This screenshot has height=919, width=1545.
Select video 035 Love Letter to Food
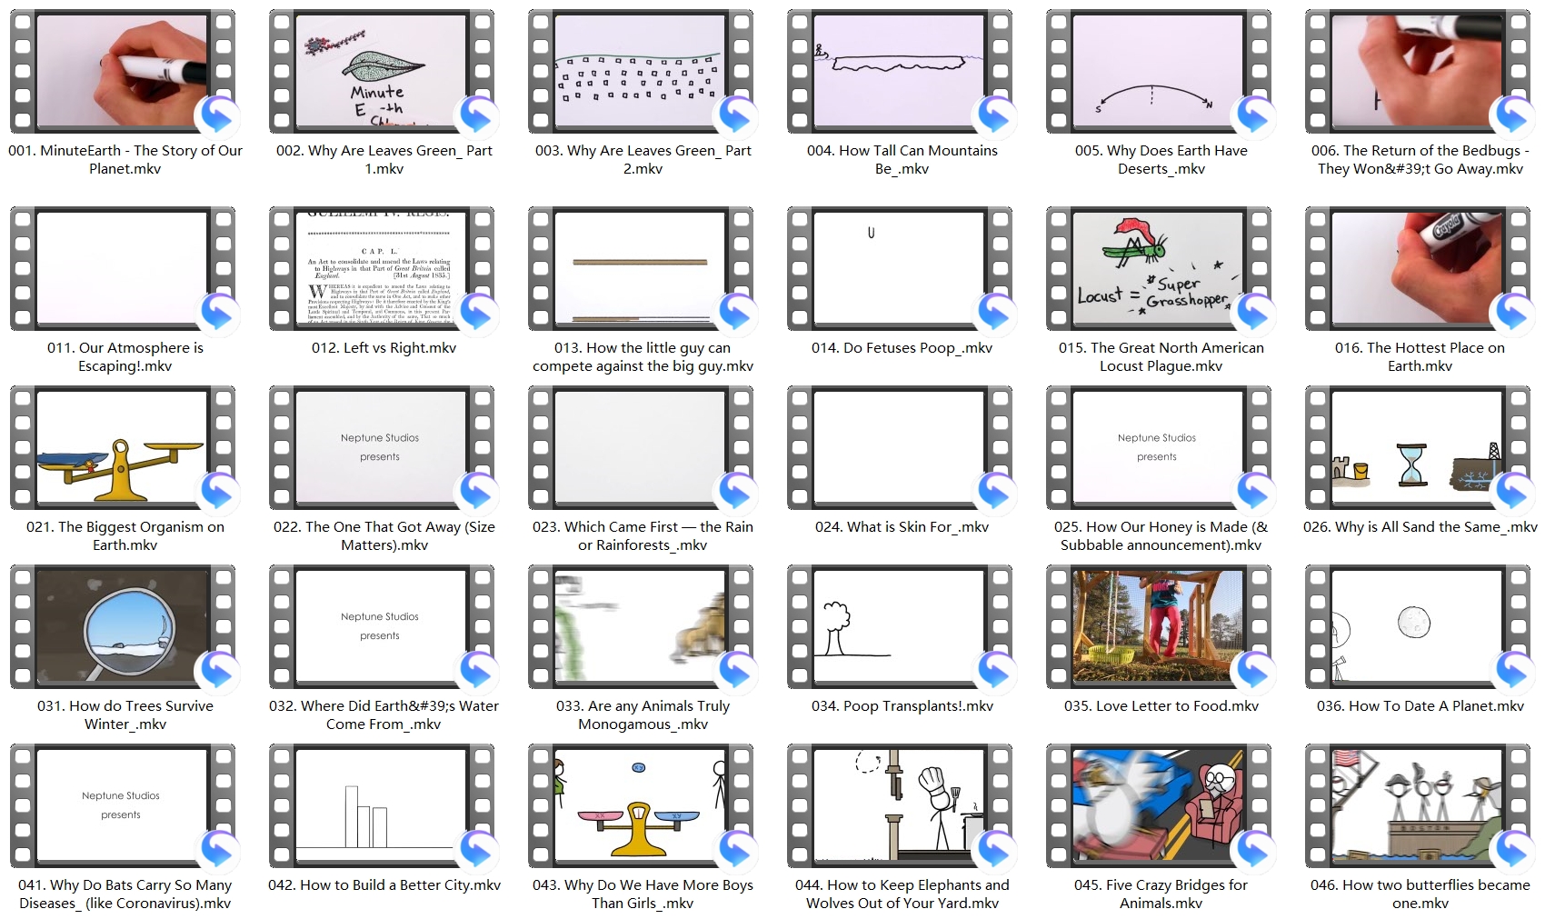click(x=1159, y=627)
